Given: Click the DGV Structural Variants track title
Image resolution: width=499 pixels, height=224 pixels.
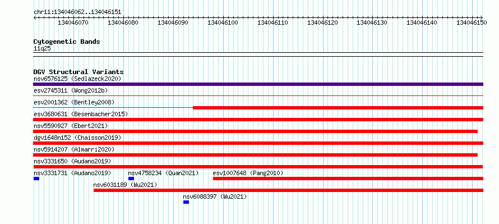Looking at the screenshot, I should [x=78, y=72].
